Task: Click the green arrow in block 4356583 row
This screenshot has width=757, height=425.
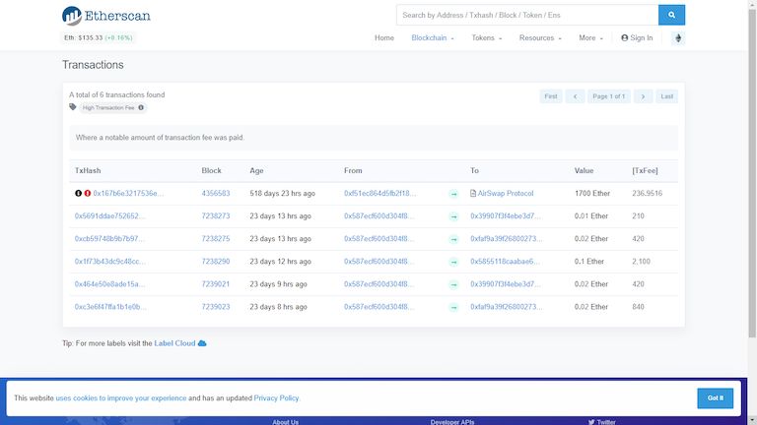Action: (x=453, y=194)
